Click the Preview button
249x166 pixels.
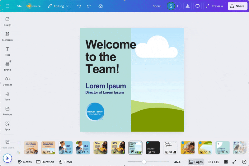[214, 6]
